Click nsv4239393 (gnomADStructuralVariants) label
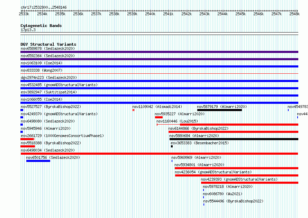The height and width of the screenshot is (218, 308). 239,179
